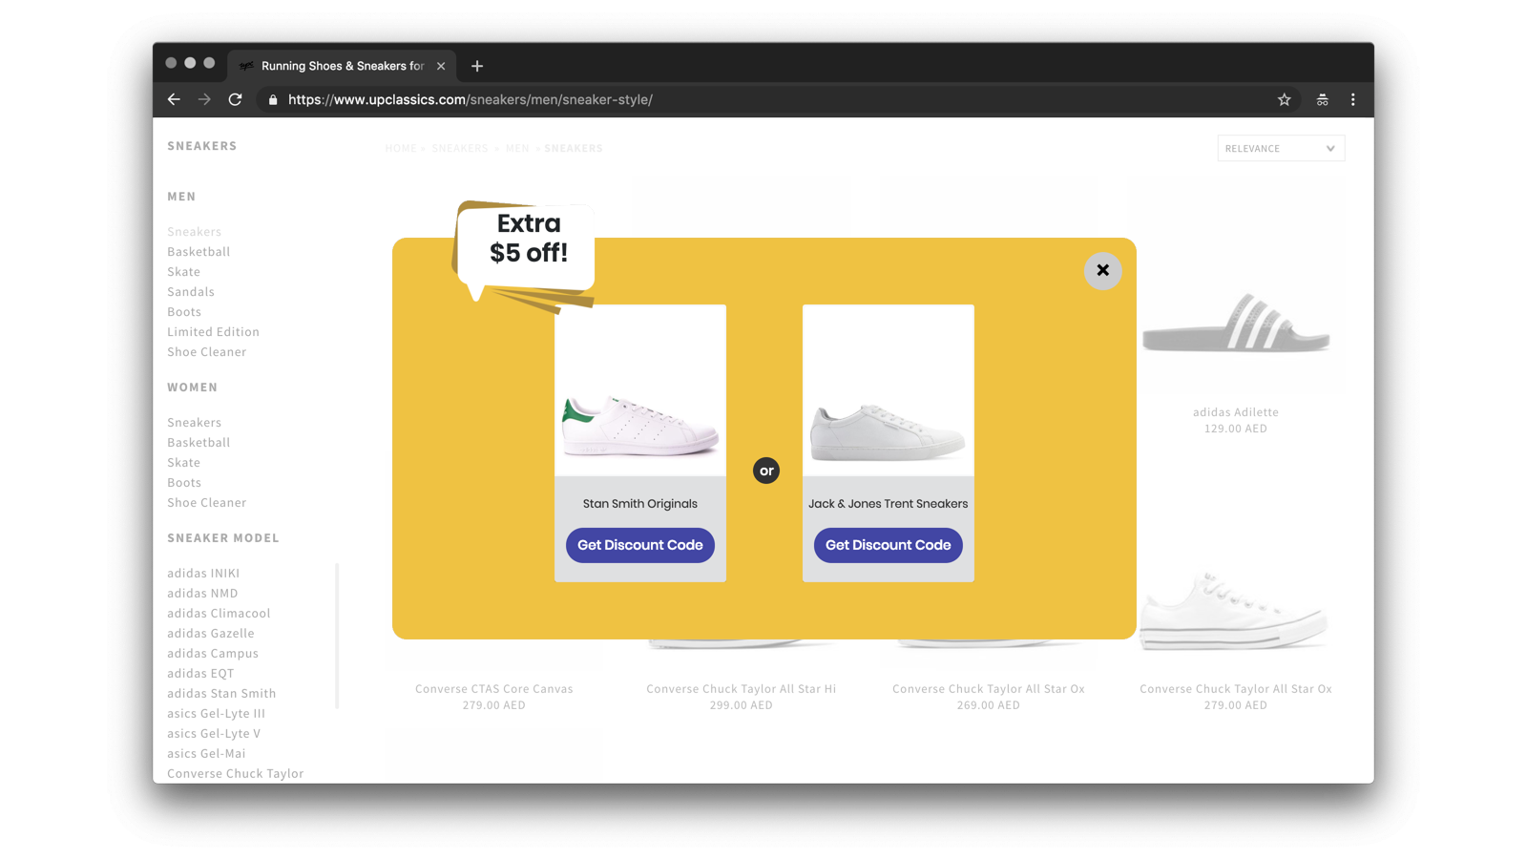Open a new browser tab
Viewport: 1527px width, 859px height.
click(x=477, y=66)
